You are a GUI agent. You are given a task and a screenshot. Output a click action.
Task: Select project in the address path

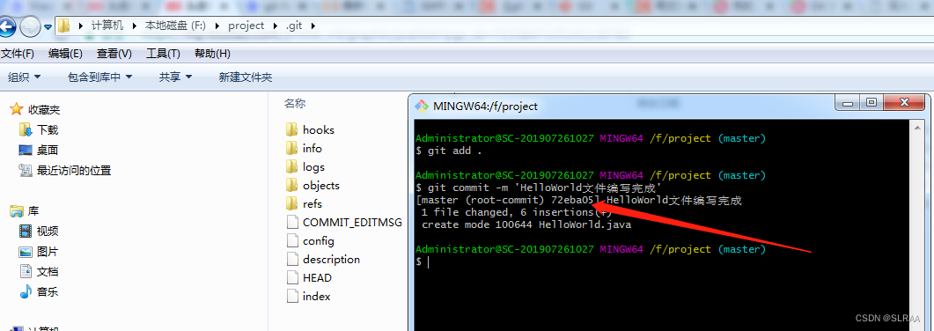point(246,26)
